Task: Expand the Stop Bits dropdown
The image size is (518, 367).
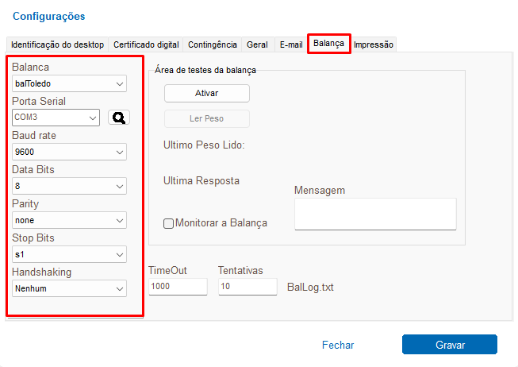Action: click(70, 254)
